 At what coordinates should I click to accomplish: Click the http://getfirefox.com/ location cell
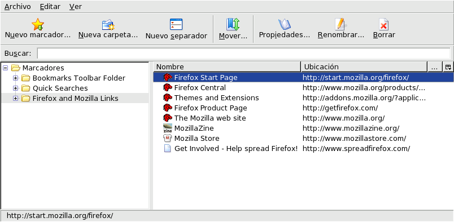(x=340, y=108)
